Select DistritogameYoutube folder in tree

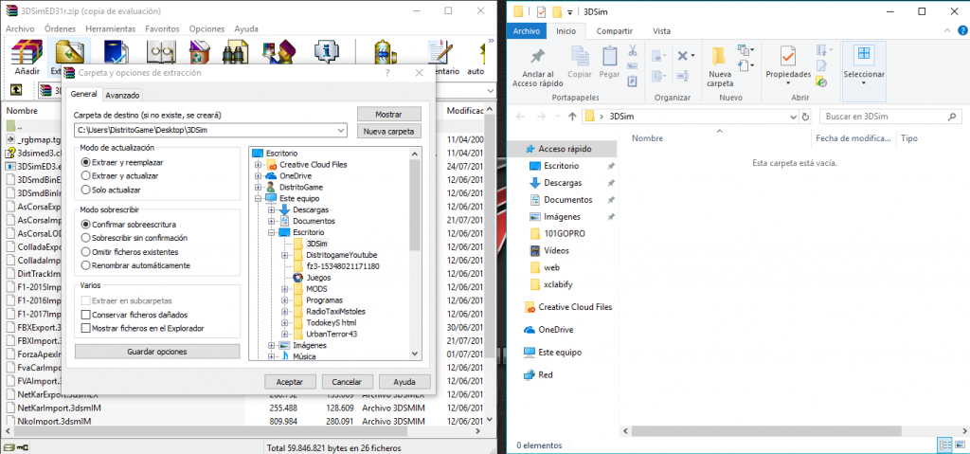(341, 255)
